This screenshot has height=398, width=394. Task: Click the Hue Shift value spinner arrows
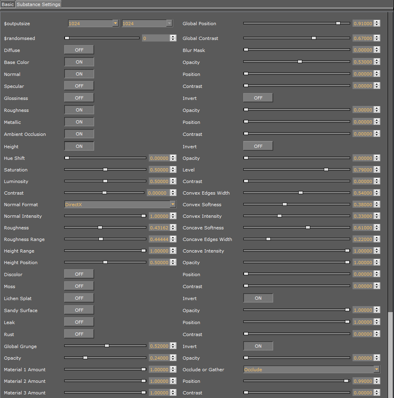pyautogui.click(x=173, y=158)
